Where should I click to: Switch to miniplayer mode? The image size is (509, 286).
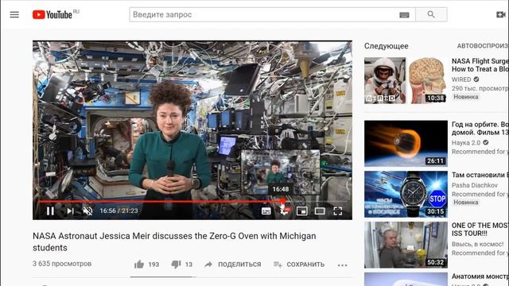point(302,211)
